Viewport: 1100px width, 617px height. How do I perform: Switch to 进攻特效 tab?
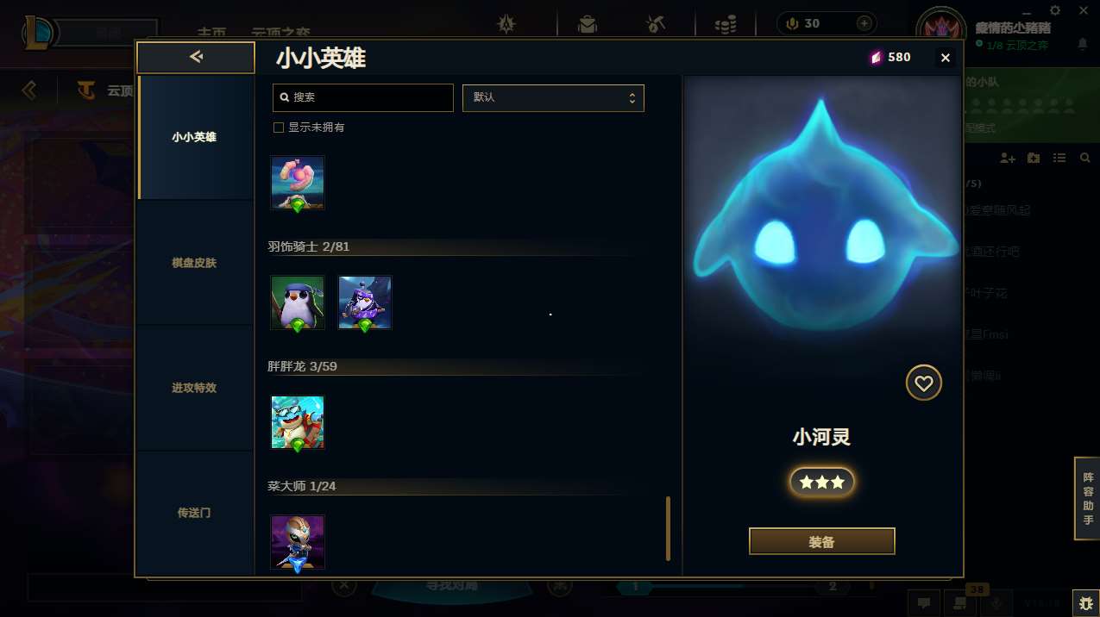coord(195,388)
